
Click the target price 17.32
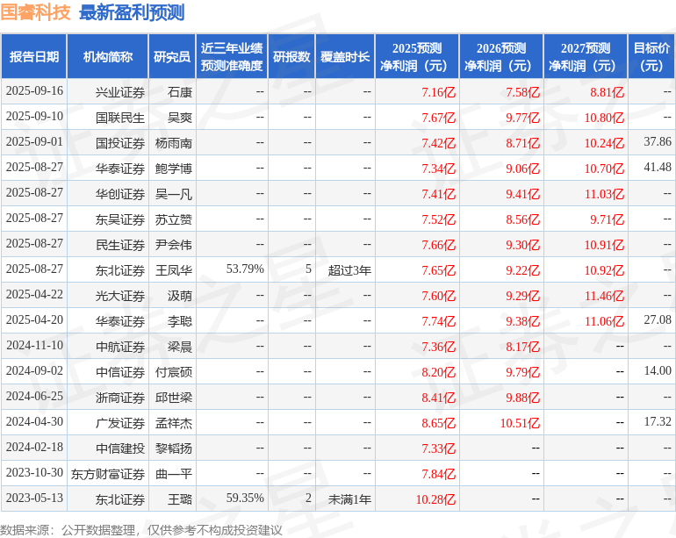658,421
